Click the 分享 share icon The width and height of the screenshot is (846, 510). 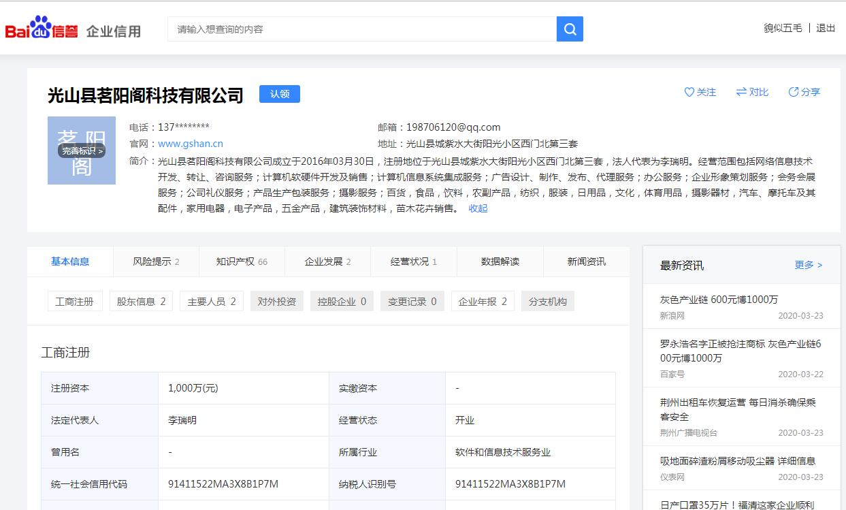tap(794, 92)
